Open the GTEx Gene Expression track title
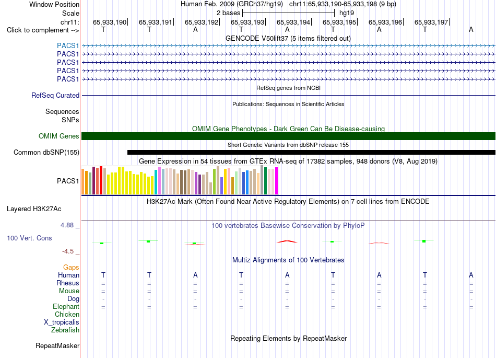The image size is (496, 358). click(x=288, y=161)
